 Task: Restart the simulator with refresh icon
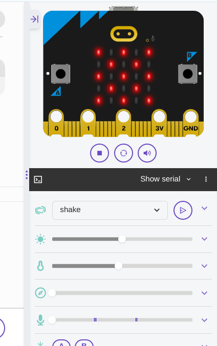(x=123, y=153)
